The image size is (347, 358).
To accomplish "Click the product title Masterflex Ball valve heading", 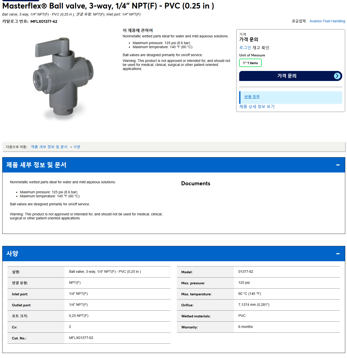I will tap(108, 6).
